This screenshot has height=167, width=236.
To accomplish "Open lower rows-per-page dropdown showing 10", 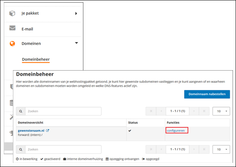I will click(x=221, y=149).
